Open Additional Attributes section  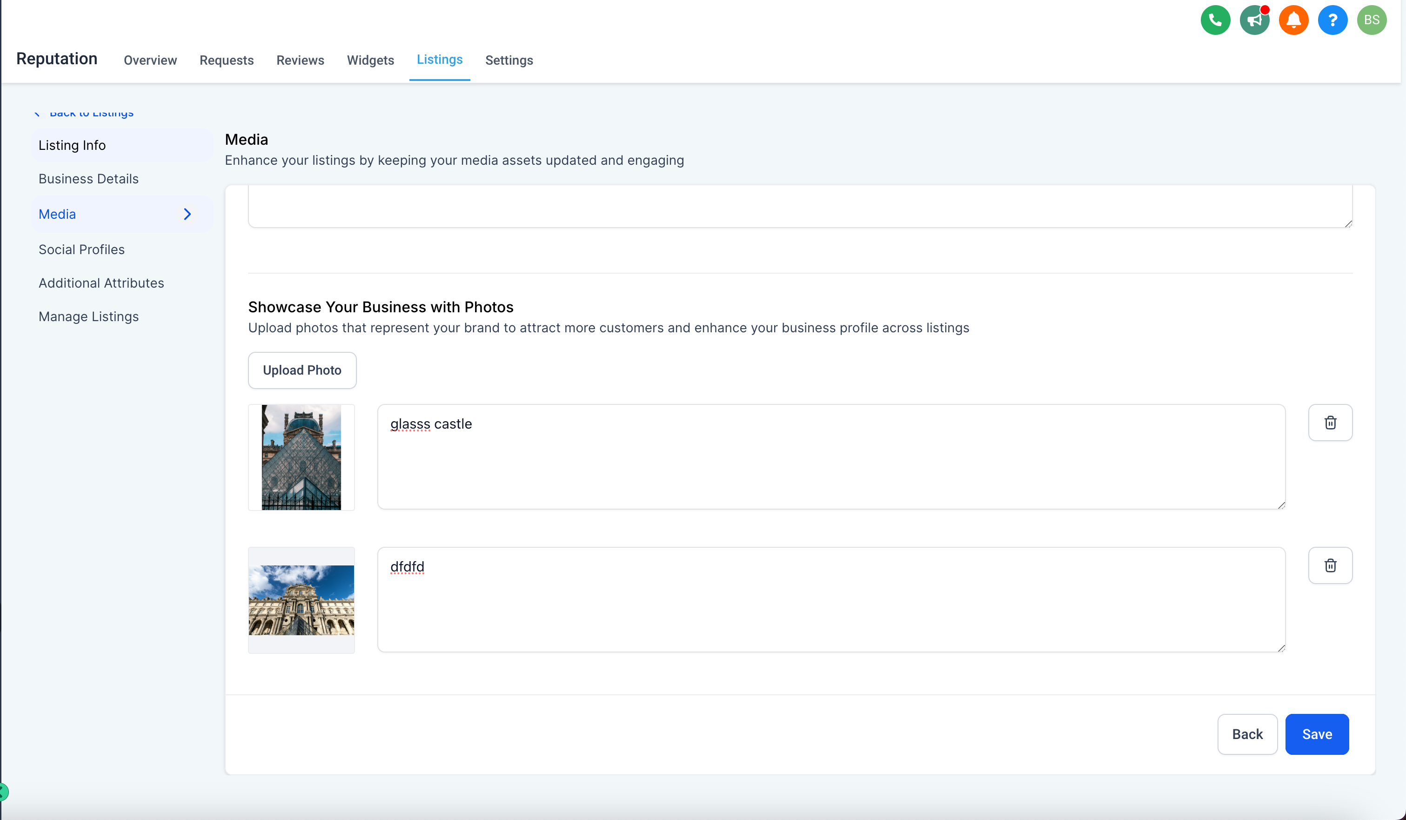coord(101,283)
